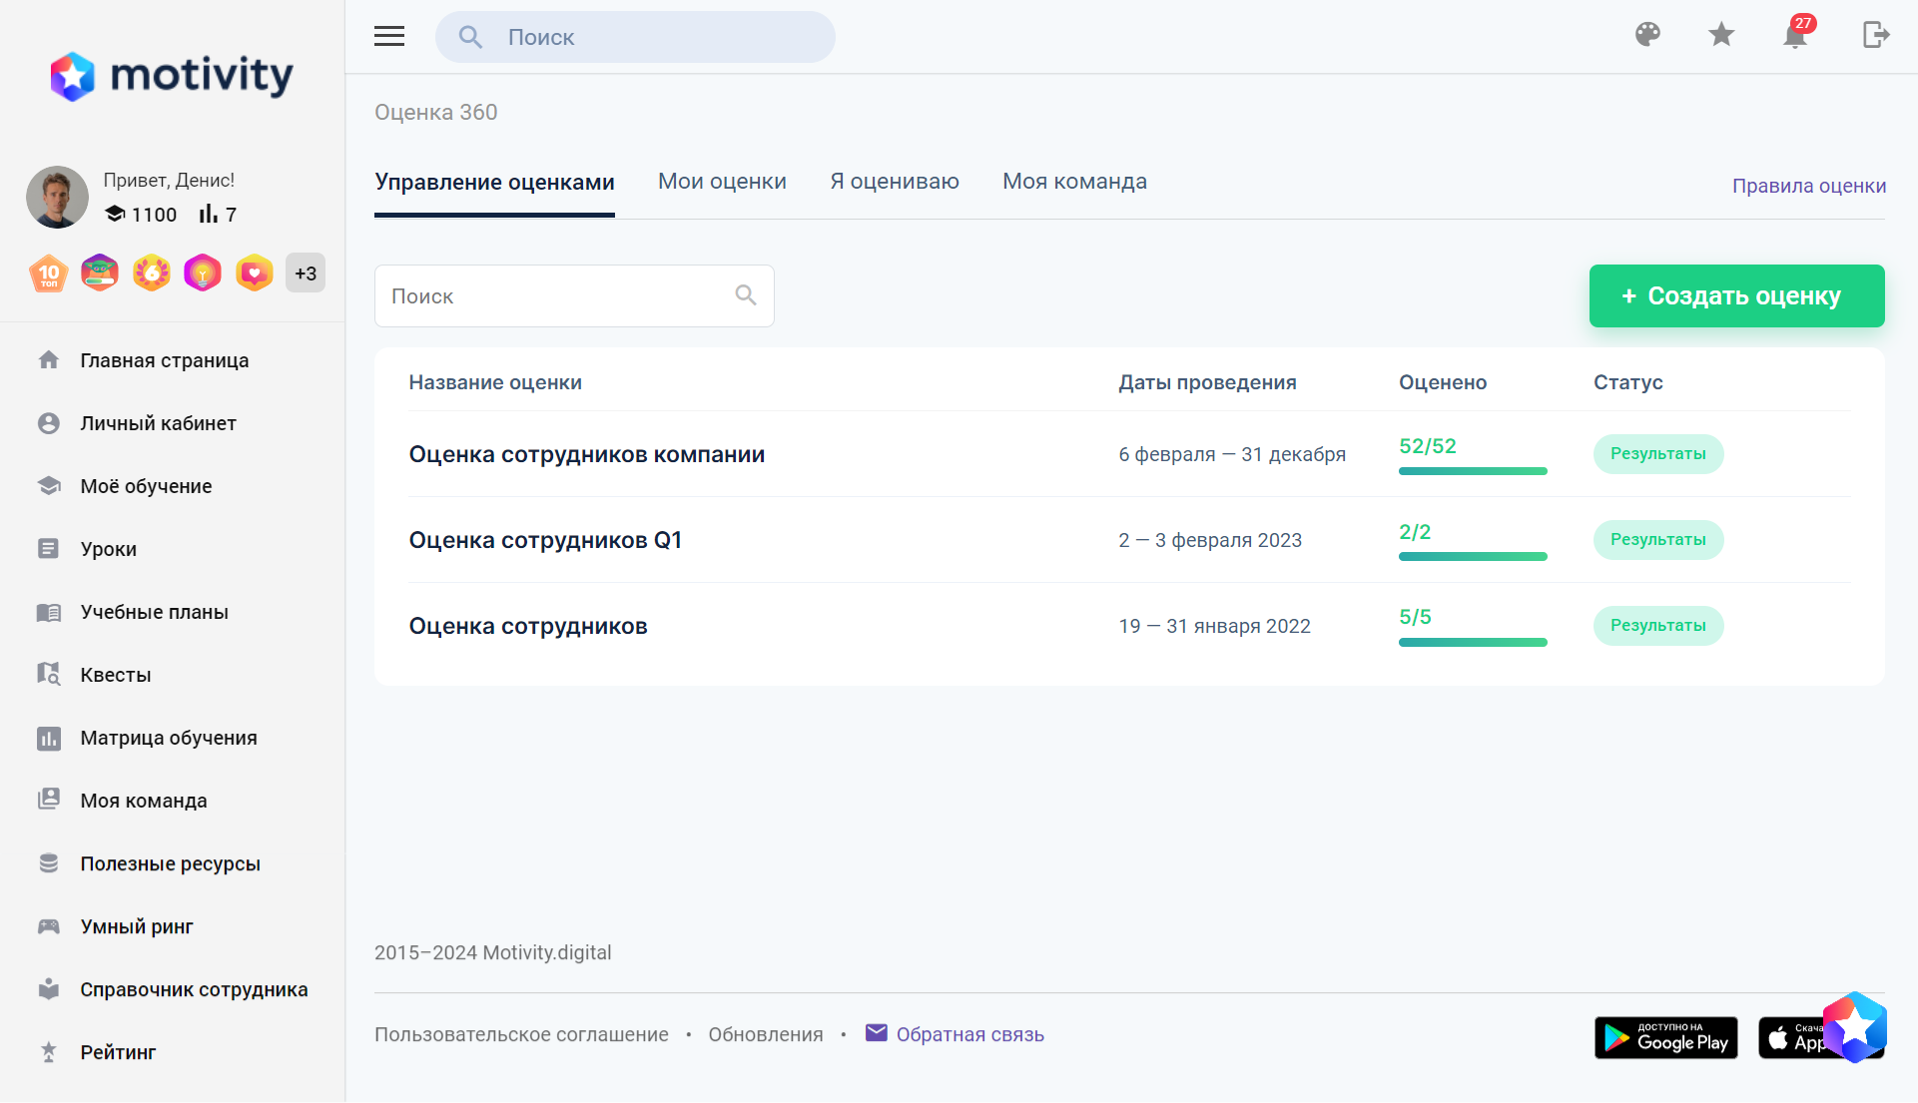This screenshot has width=1918, height=1103.
Task: Open notifications bell with 27 badge
Action: pyautogui.click(x=1795, y=36)
